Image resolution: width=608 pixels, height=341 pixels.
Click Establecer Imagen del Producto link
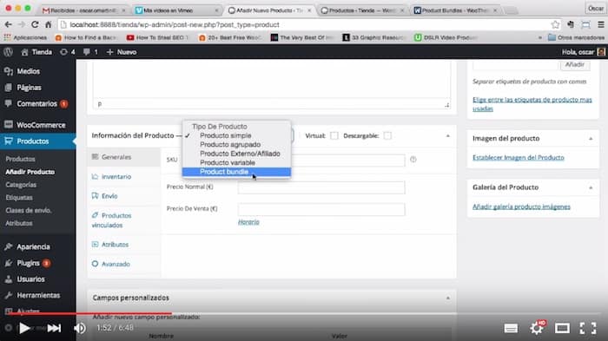click(518, 157)
